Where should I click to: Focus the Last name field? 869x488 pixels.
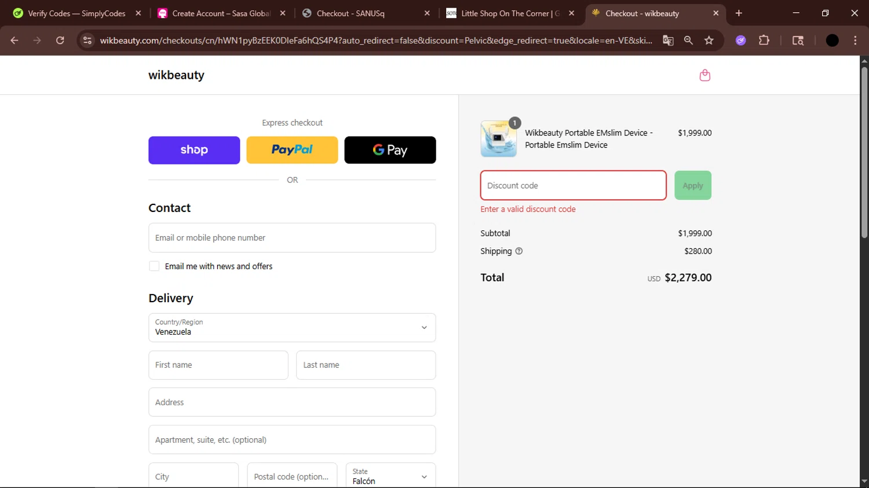366,365
